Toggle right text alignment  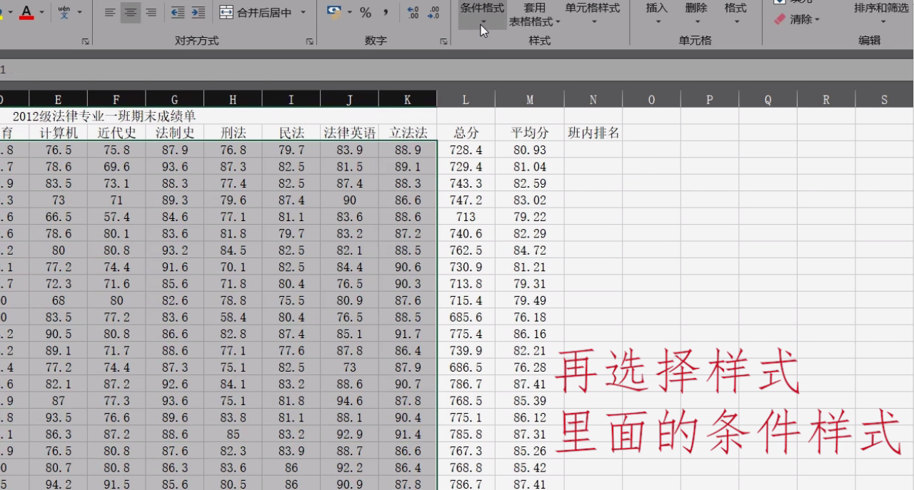[x=150, y=12]
